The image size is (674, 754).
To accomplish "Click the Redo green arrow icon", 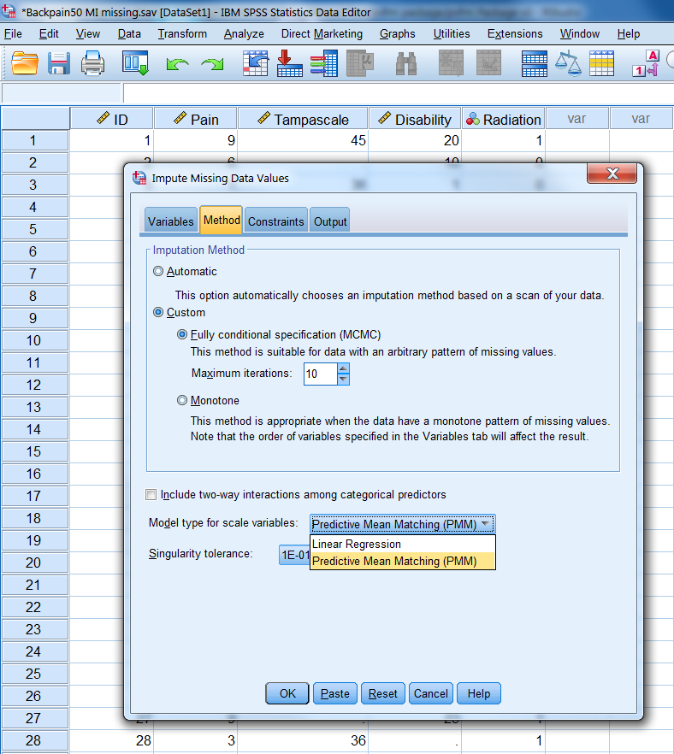I will pyautogui.click(x=212, y=63).
